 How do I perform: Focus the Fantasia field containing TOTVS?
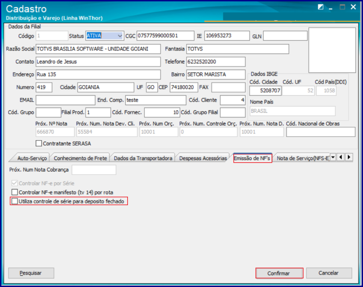pyautogui.click(x=237, y=49)
